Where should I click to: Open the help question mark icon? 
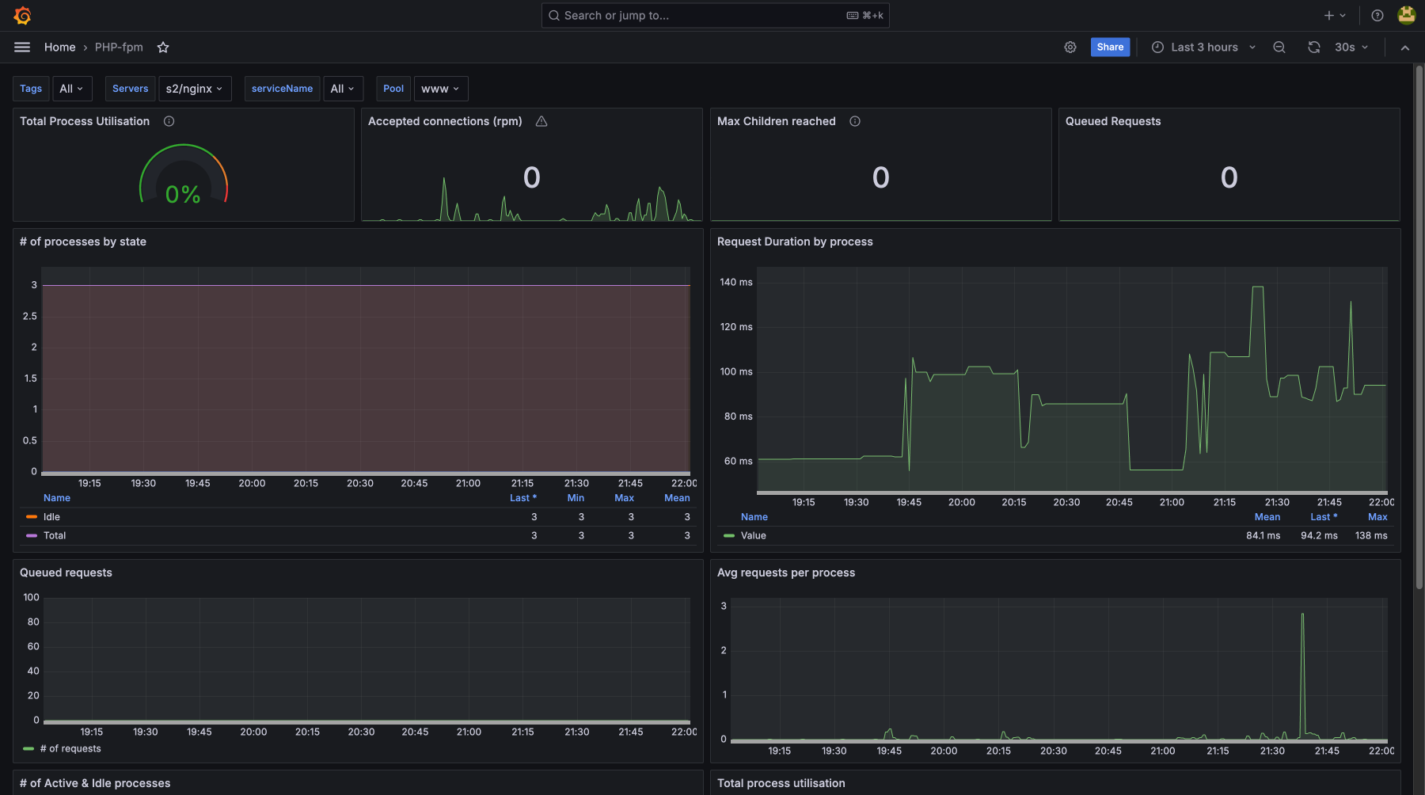coord(1377,16)
